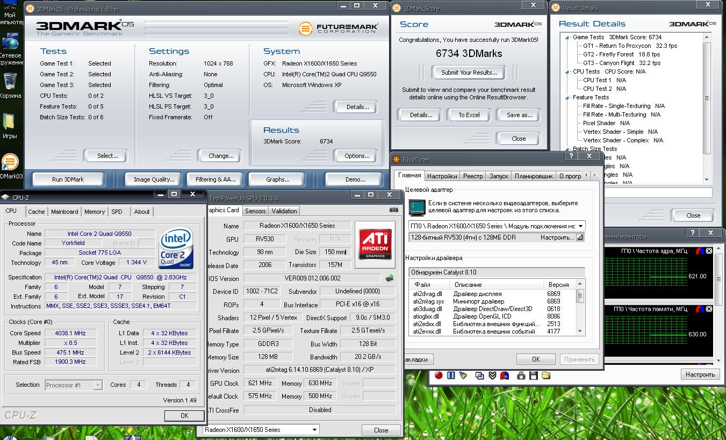
Task: Switch to the Validation tab in GPU-Z
Action: tap(284, 211)
